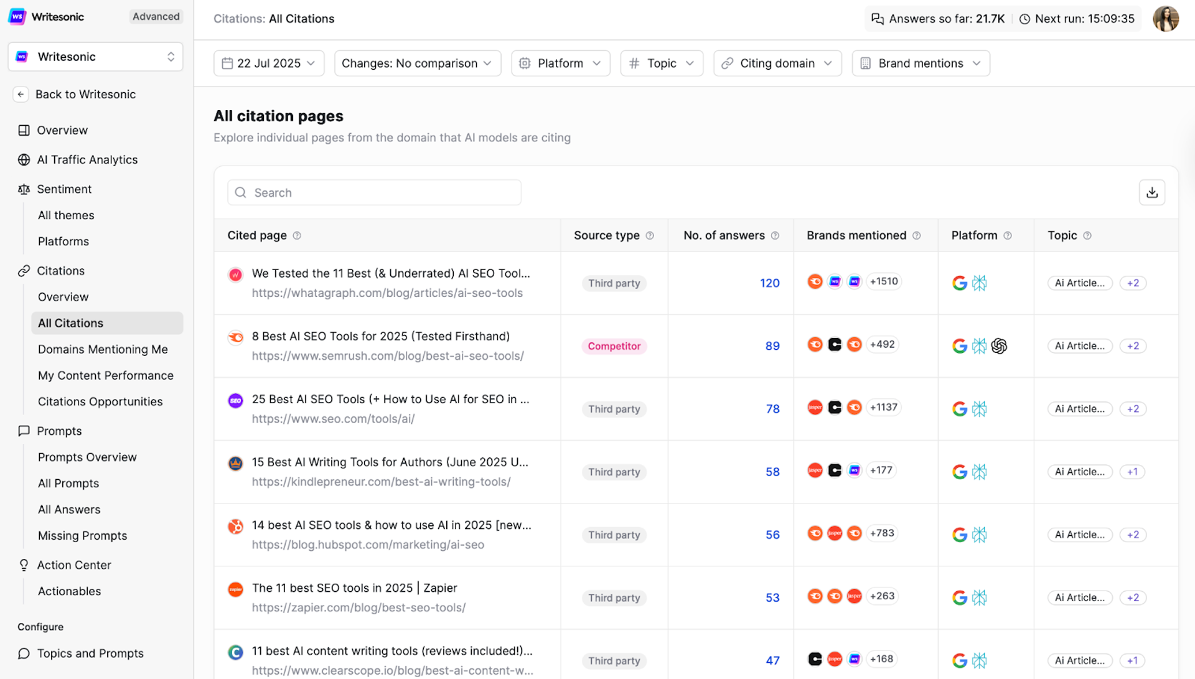Click the Writesonic logo at the top left
This screenshot has width=1195, height=679.
[17, 17]
